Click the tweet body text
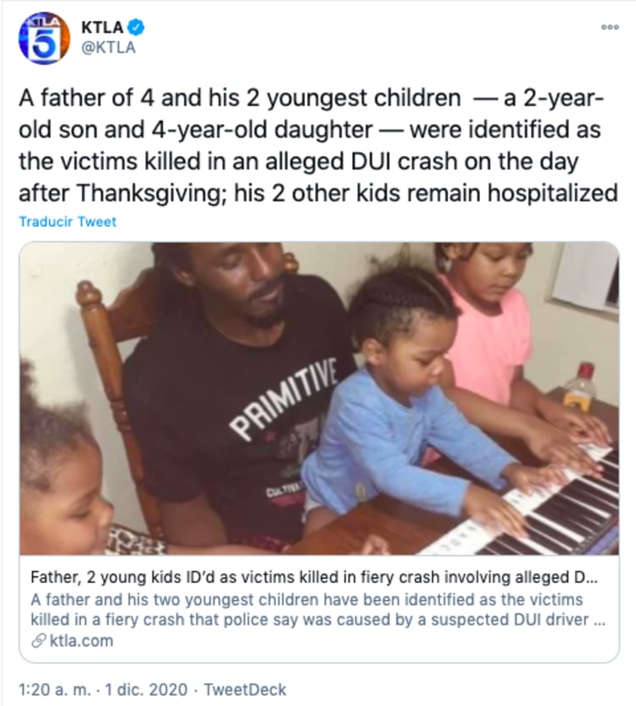 318,146
